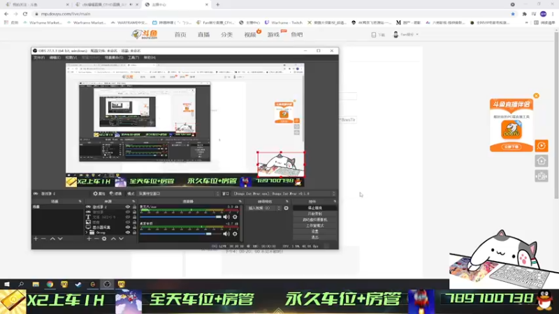The image size is (559, 314).
Task: Open Chrome extensions puzzle icon
Action: 525,14
